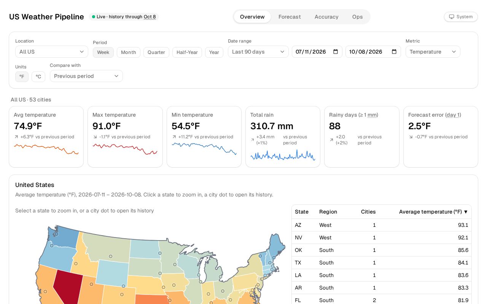Image resolution: width=487 pixels, height=304 pixels.
Task: Click the Rainy days value 88
Action: pos(335,126)
